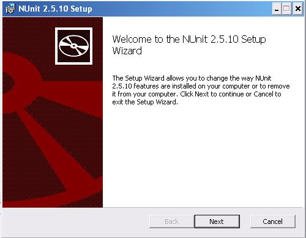Click the Setup Wizard description paragraph

(201, 90)
